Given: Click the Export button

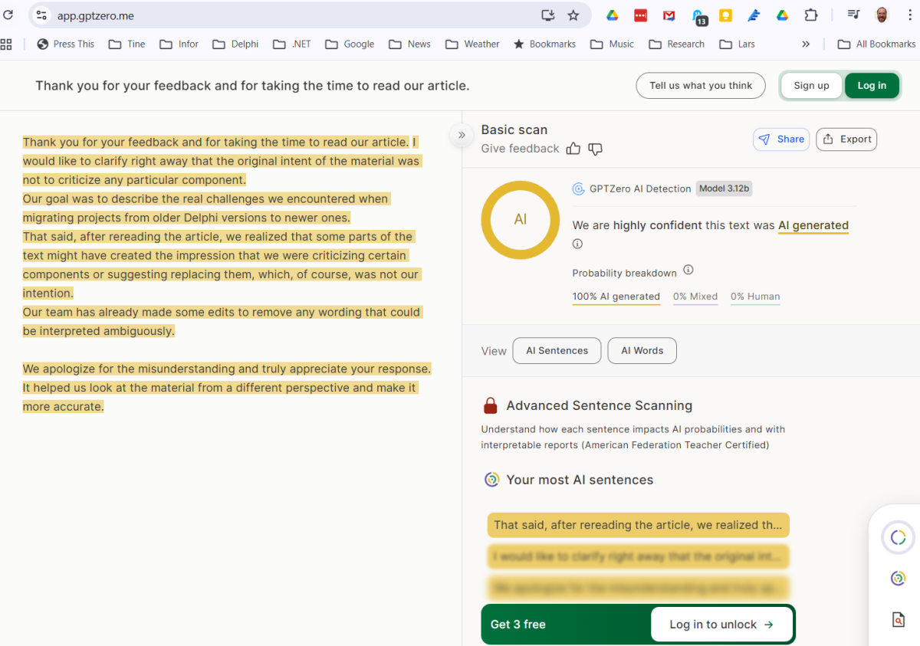Looking at the screenshot, I should (846, 139).
